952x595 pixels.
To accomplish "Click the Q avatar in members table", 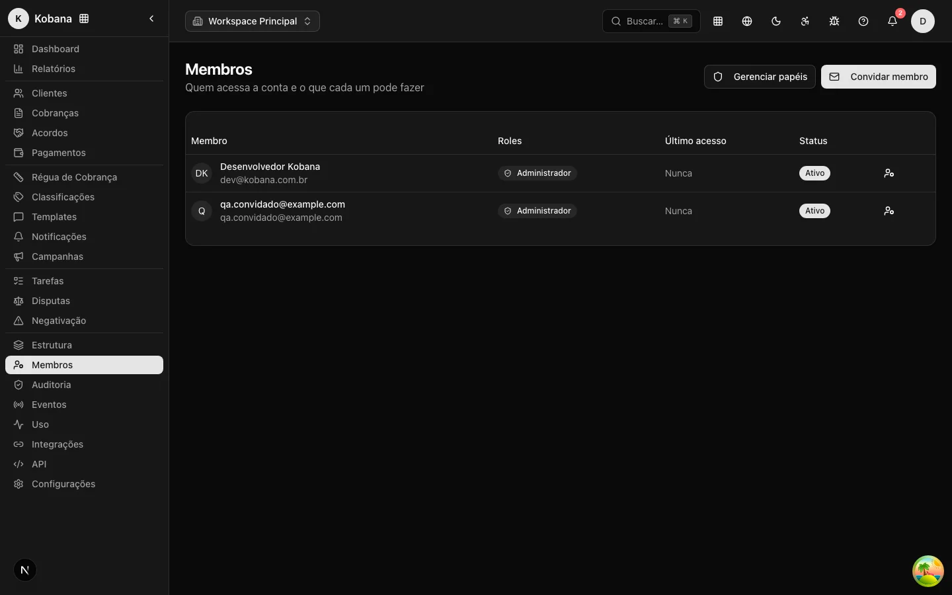I will coord(202,211).
